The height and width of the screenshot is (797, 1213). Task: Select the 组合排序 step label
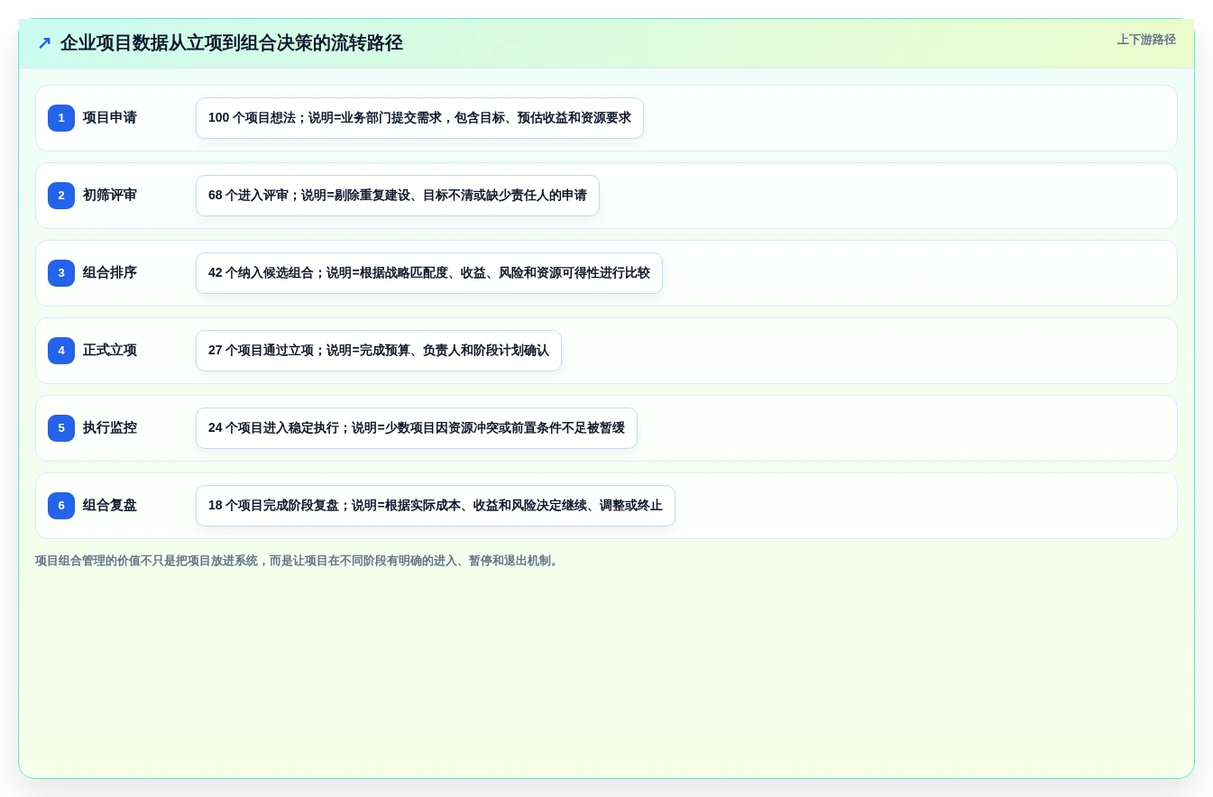(x=110, y=273)
